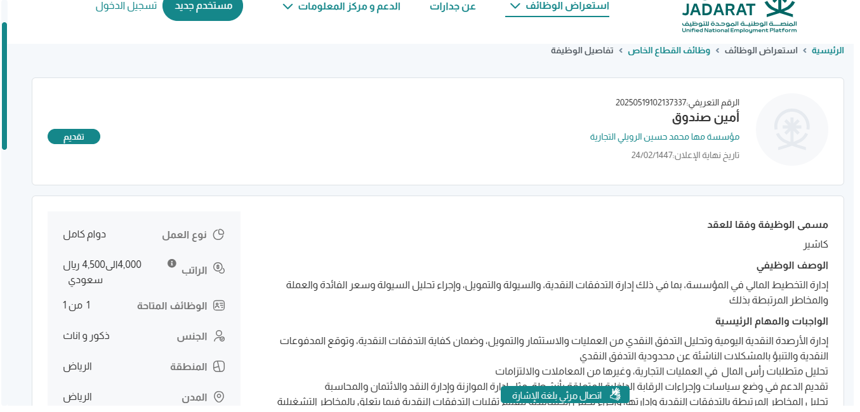This screenshot has height=412, width=860.
Task: Open وظائف القطاع الخاص breadcrumb link
Action: click(669, 50)
